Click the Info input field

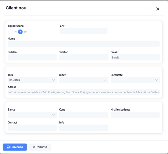(x=83, y=128)
